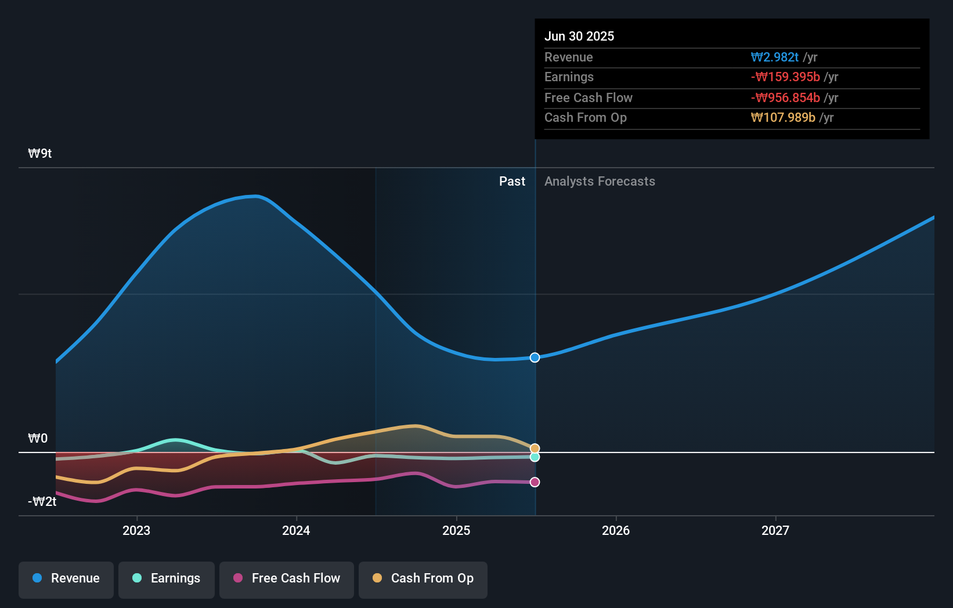Click the pink Free Cash Flow legend dot
This screenshot has height=608, width=953.
click(238, 578)
